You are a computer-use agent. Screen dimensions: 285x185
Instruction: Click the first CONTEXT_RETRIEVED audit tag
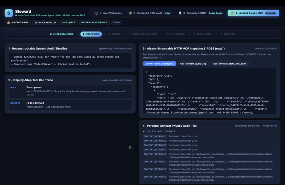(155, 136)
